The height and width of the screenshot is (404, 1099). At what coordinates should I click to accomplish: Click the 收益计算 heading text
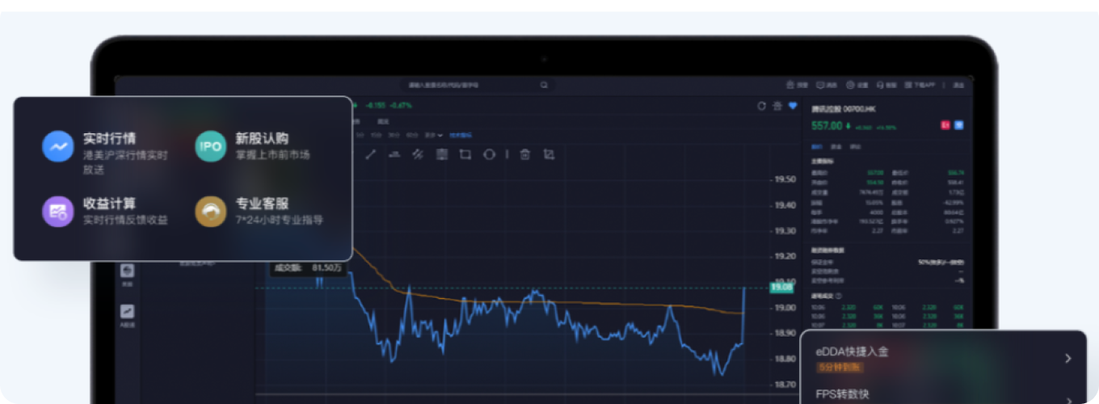pos(109,204)
